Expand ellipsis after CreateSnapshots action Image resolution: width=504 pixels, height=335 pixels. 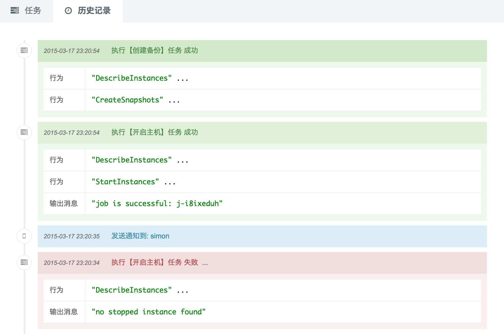[x=174, y=100]
